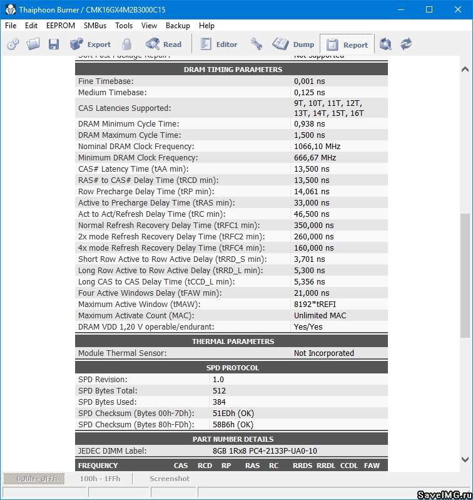This screenshot has width=473, height=500.
Task: Open the SMBus menu
Action: pos(95,26)
